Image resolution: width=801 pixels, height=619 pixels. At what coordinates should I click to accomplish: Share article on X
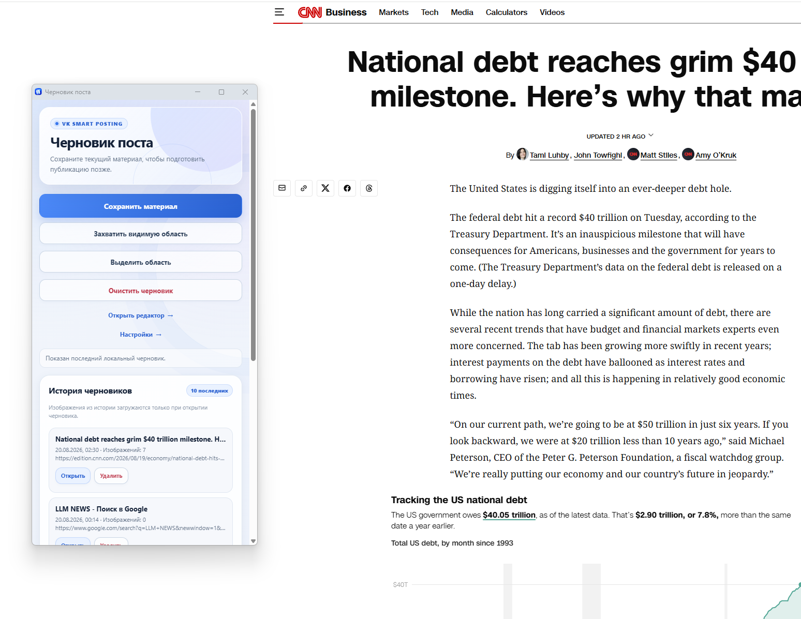pyautogui.click(x=325, y=188)
